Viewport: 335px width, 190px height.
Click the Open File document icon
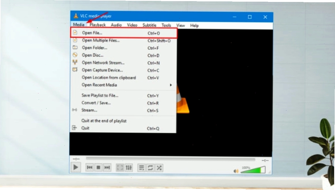point(75,33)
